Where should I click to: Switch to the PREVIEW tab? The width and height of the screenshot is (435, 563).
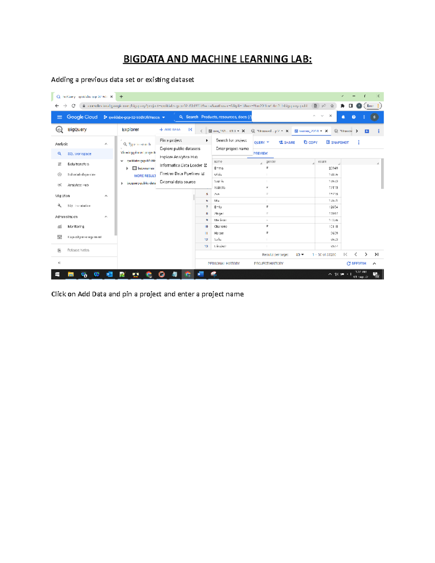[x=261, y=153]
